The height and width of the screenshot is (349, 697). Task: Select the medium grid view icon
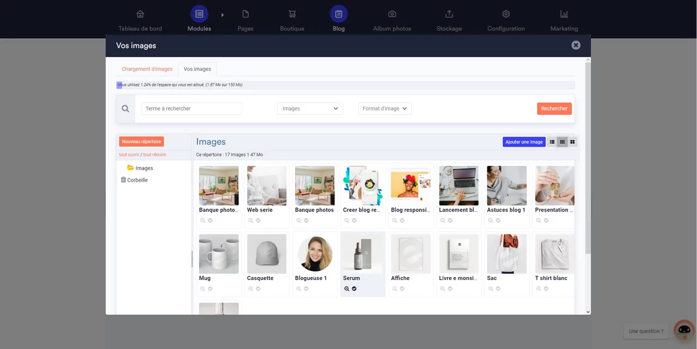pyautogui.click(x=562, y=142)
